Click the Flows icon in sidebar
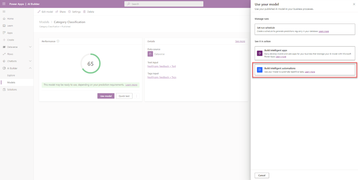 coord(4,54)
